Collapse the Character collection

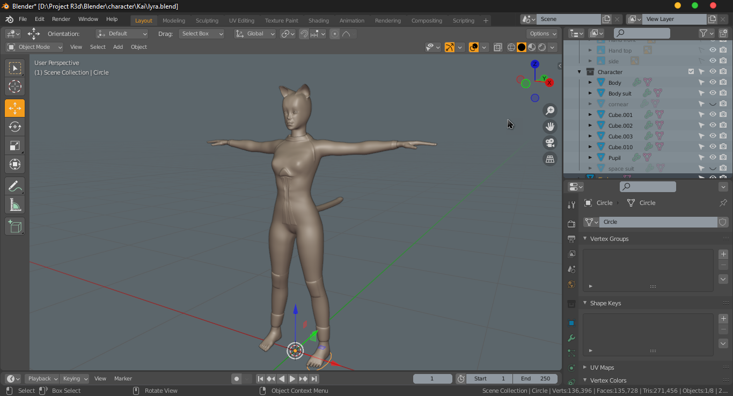tap(580, 71)
